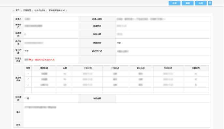Click the 银行账号 value
The image size is (224, 129).
tap(34, 43)
